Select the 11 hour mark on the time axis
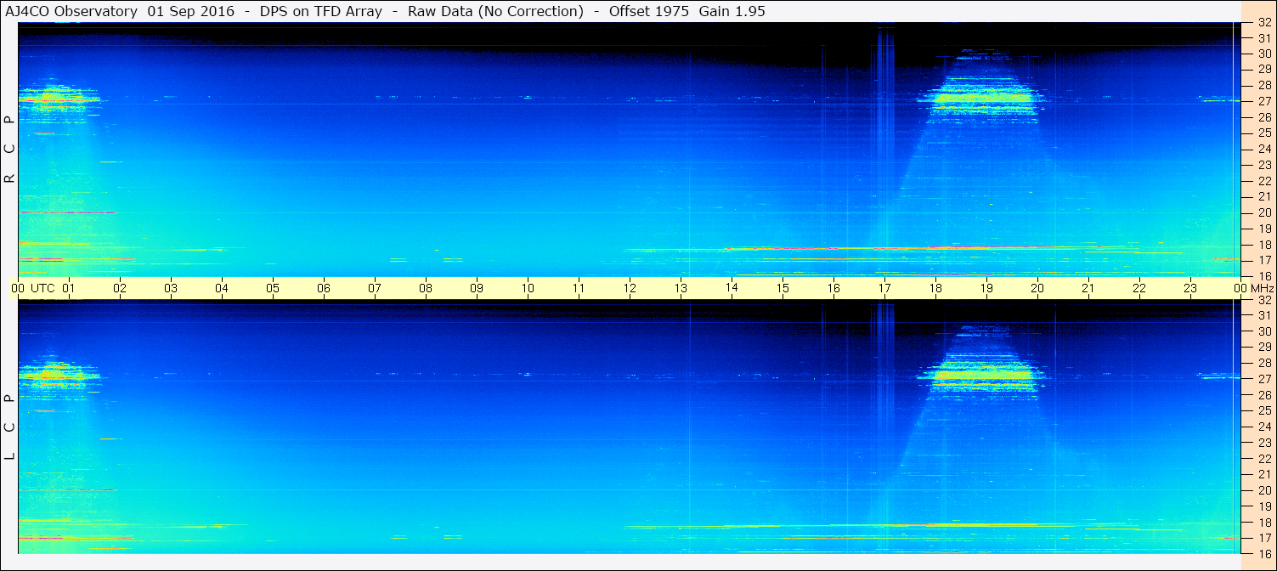 [579, 288]
